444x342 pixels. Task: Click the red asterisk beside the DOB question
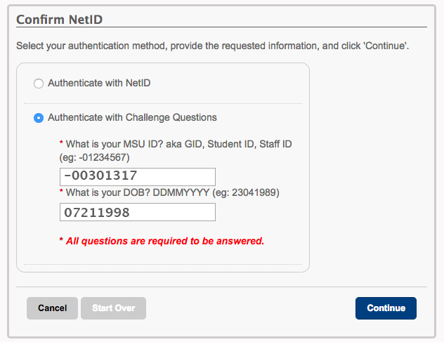pos(61,191)
